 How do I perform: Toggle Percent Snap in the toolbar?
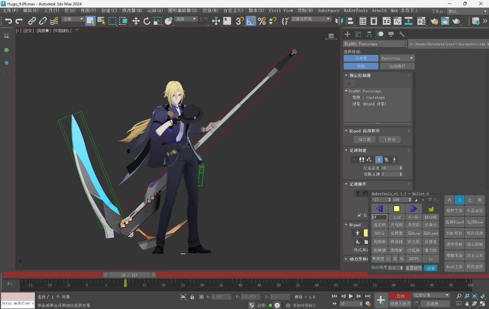coord(262,21)
